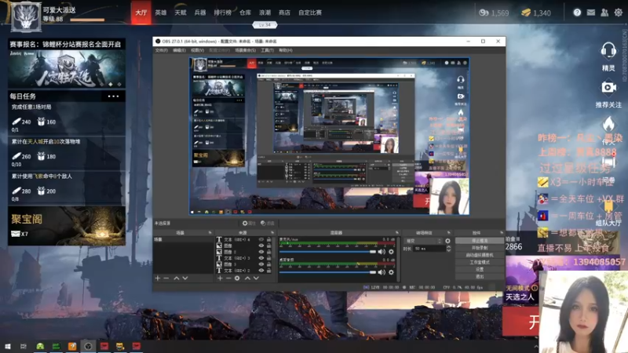
Task: Open the 精灵 headset icon
Action: (608, 51)
